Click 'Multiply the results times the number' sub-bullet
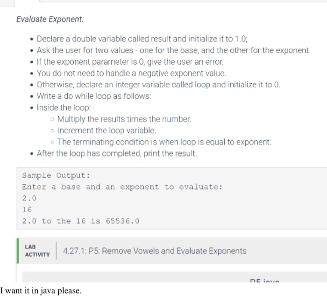The height and width of the screenshot is (296, 327). click(124, 119)
